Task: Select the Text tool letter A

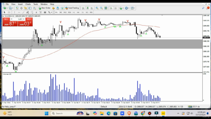Action: pyautogui.click(x=36, y=12)
